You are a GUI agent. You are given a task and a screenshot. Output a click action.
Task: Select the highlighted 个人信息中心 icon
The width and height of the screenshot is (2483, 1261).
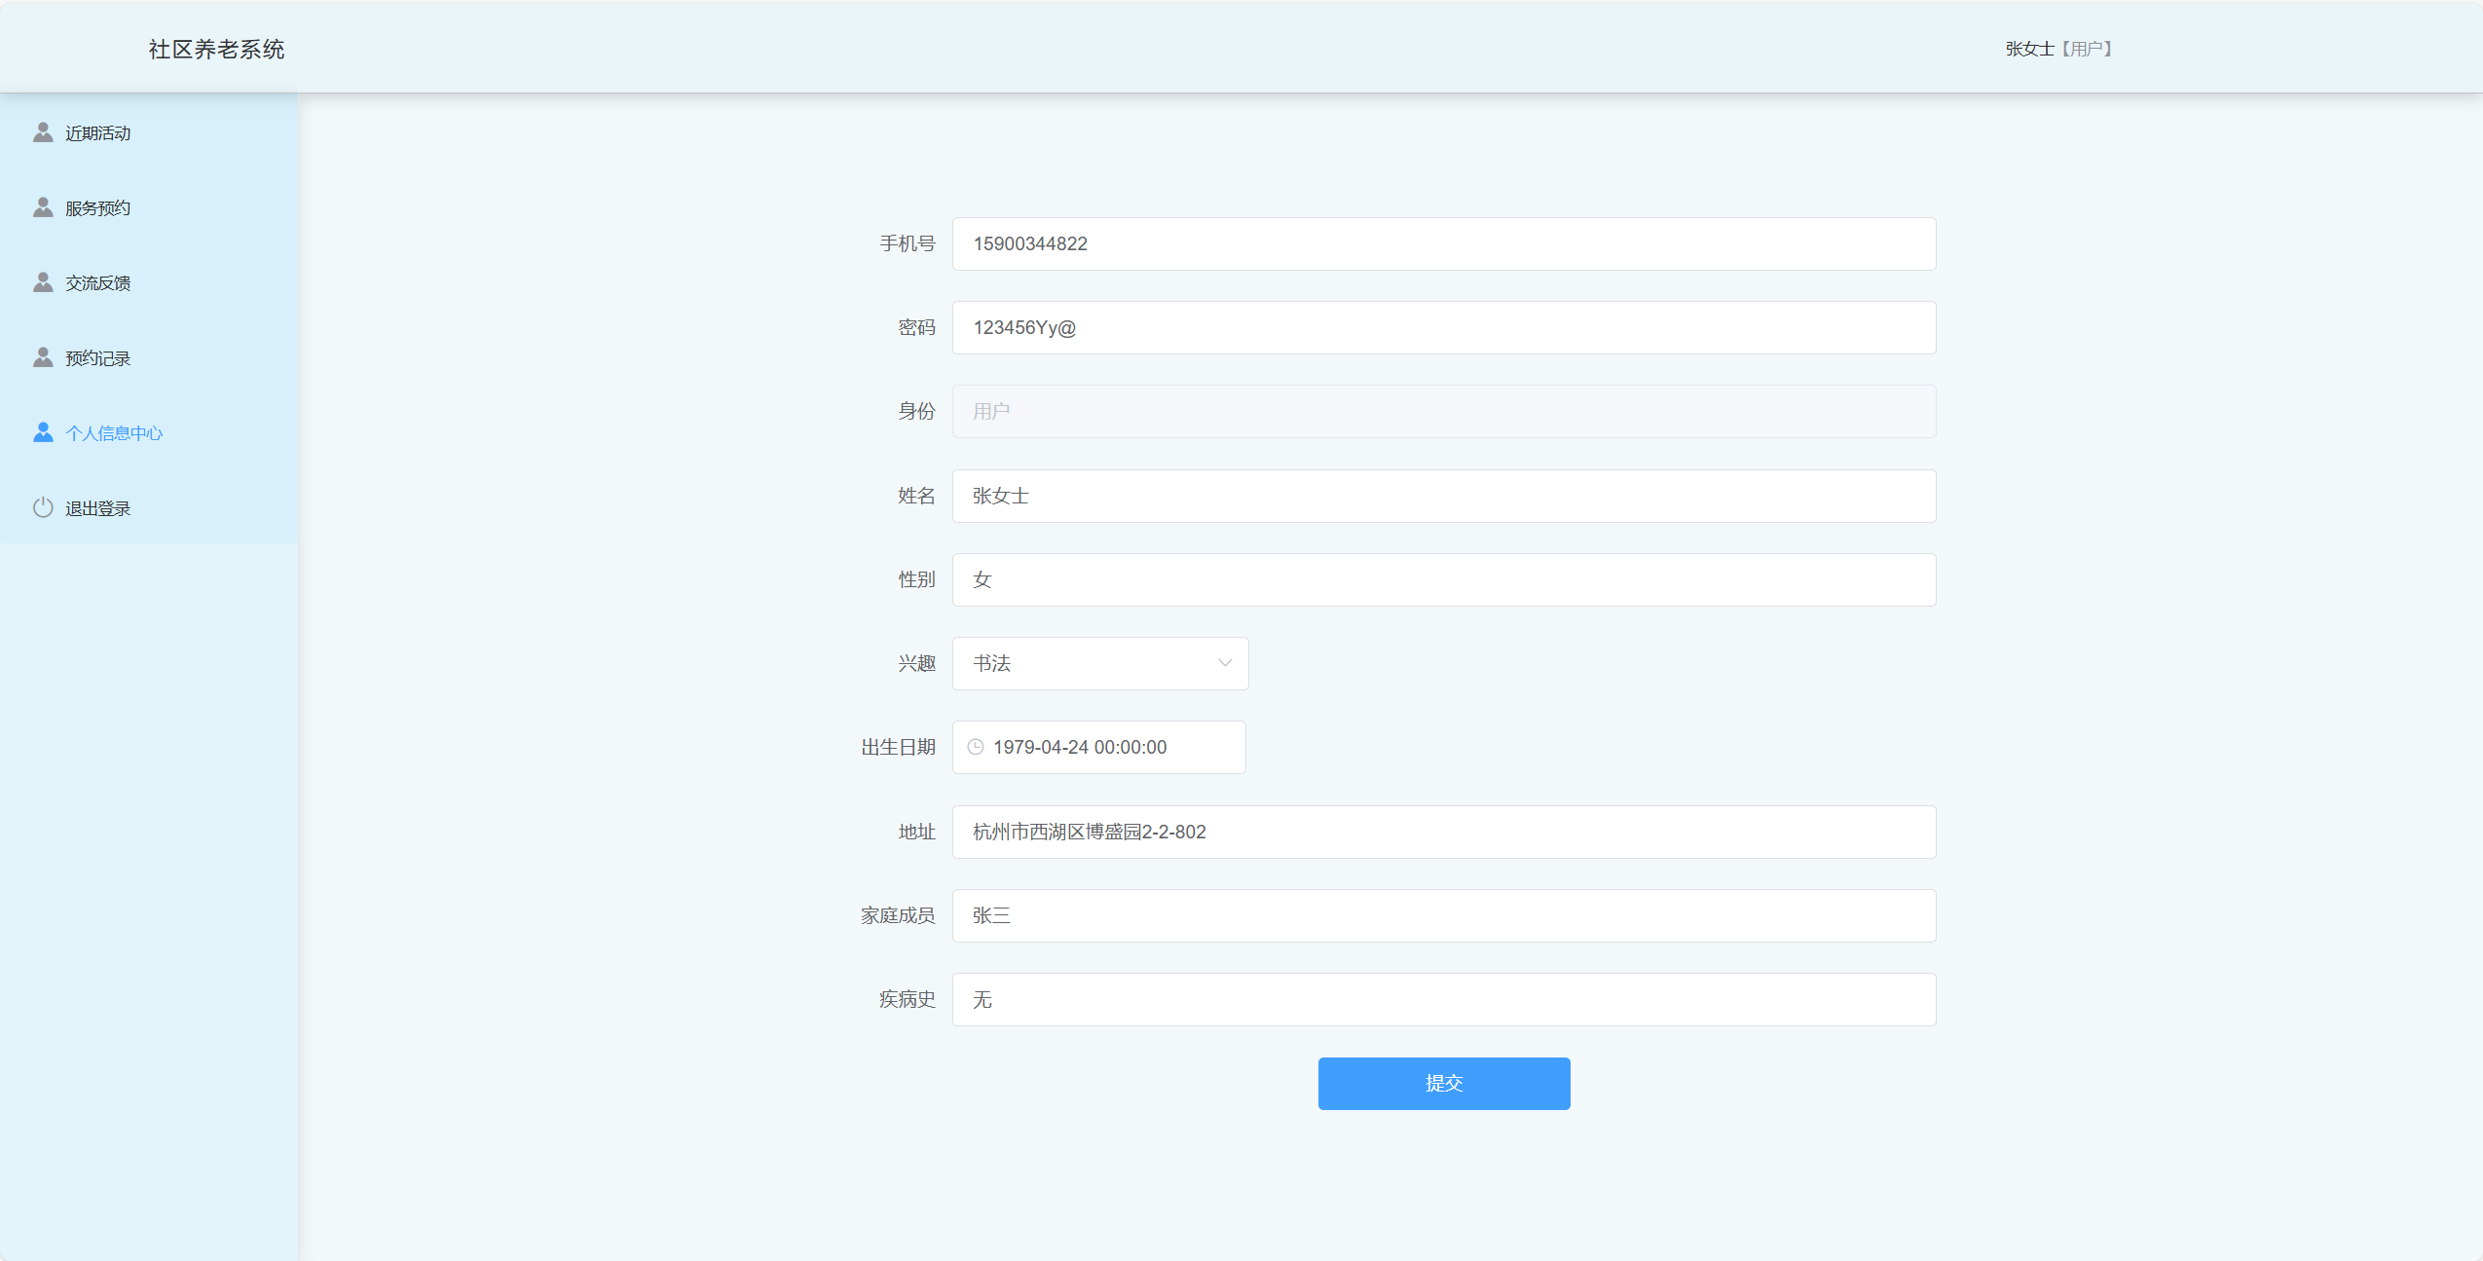point(43,431)
